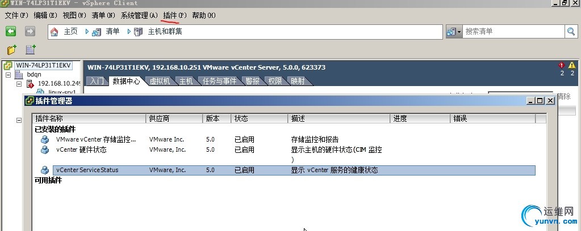Click the vCenter 硬件状态 plugin icon
The width and height of the screenshot is (581, 231).
coord(45,149)
